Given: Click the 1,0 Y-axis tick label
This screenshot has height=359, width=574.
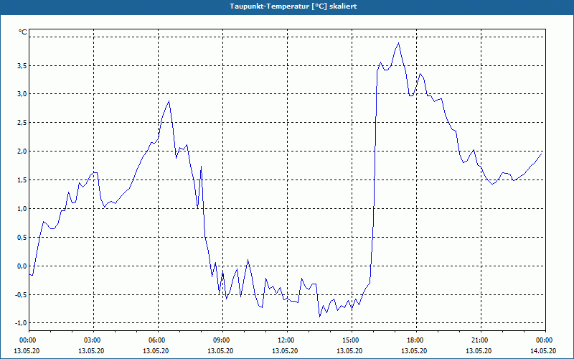Looking at the screenshot, I should [x=22, y=208].
